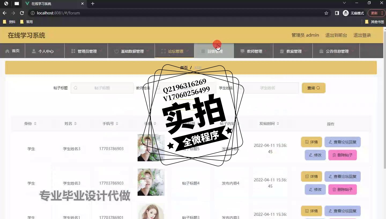Click 修改 for the 帖子标题4 row

[x=315, y=189]
